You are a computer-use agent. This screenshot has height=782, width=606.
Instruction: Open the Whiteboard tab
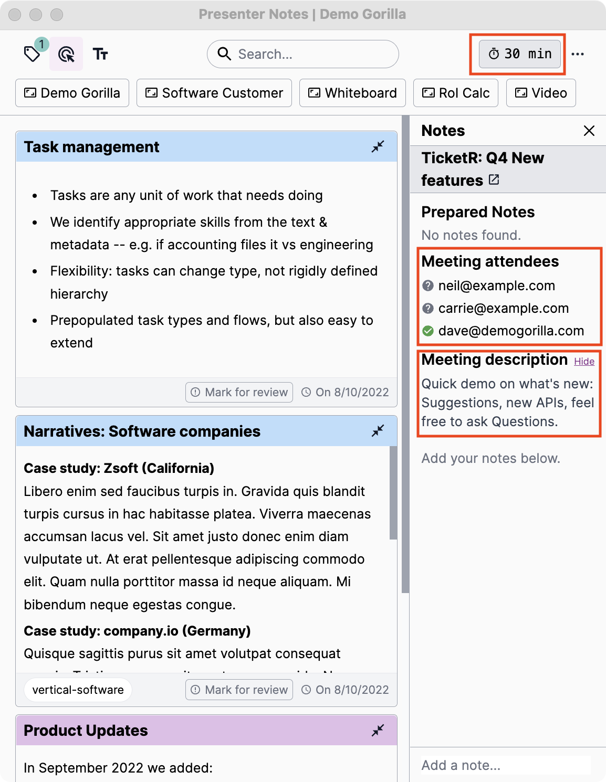pyautogui.click(x=352, y=93)
